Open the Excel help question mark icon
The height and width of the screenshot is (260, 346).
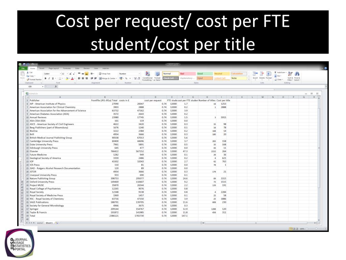[x=325, y=68]
